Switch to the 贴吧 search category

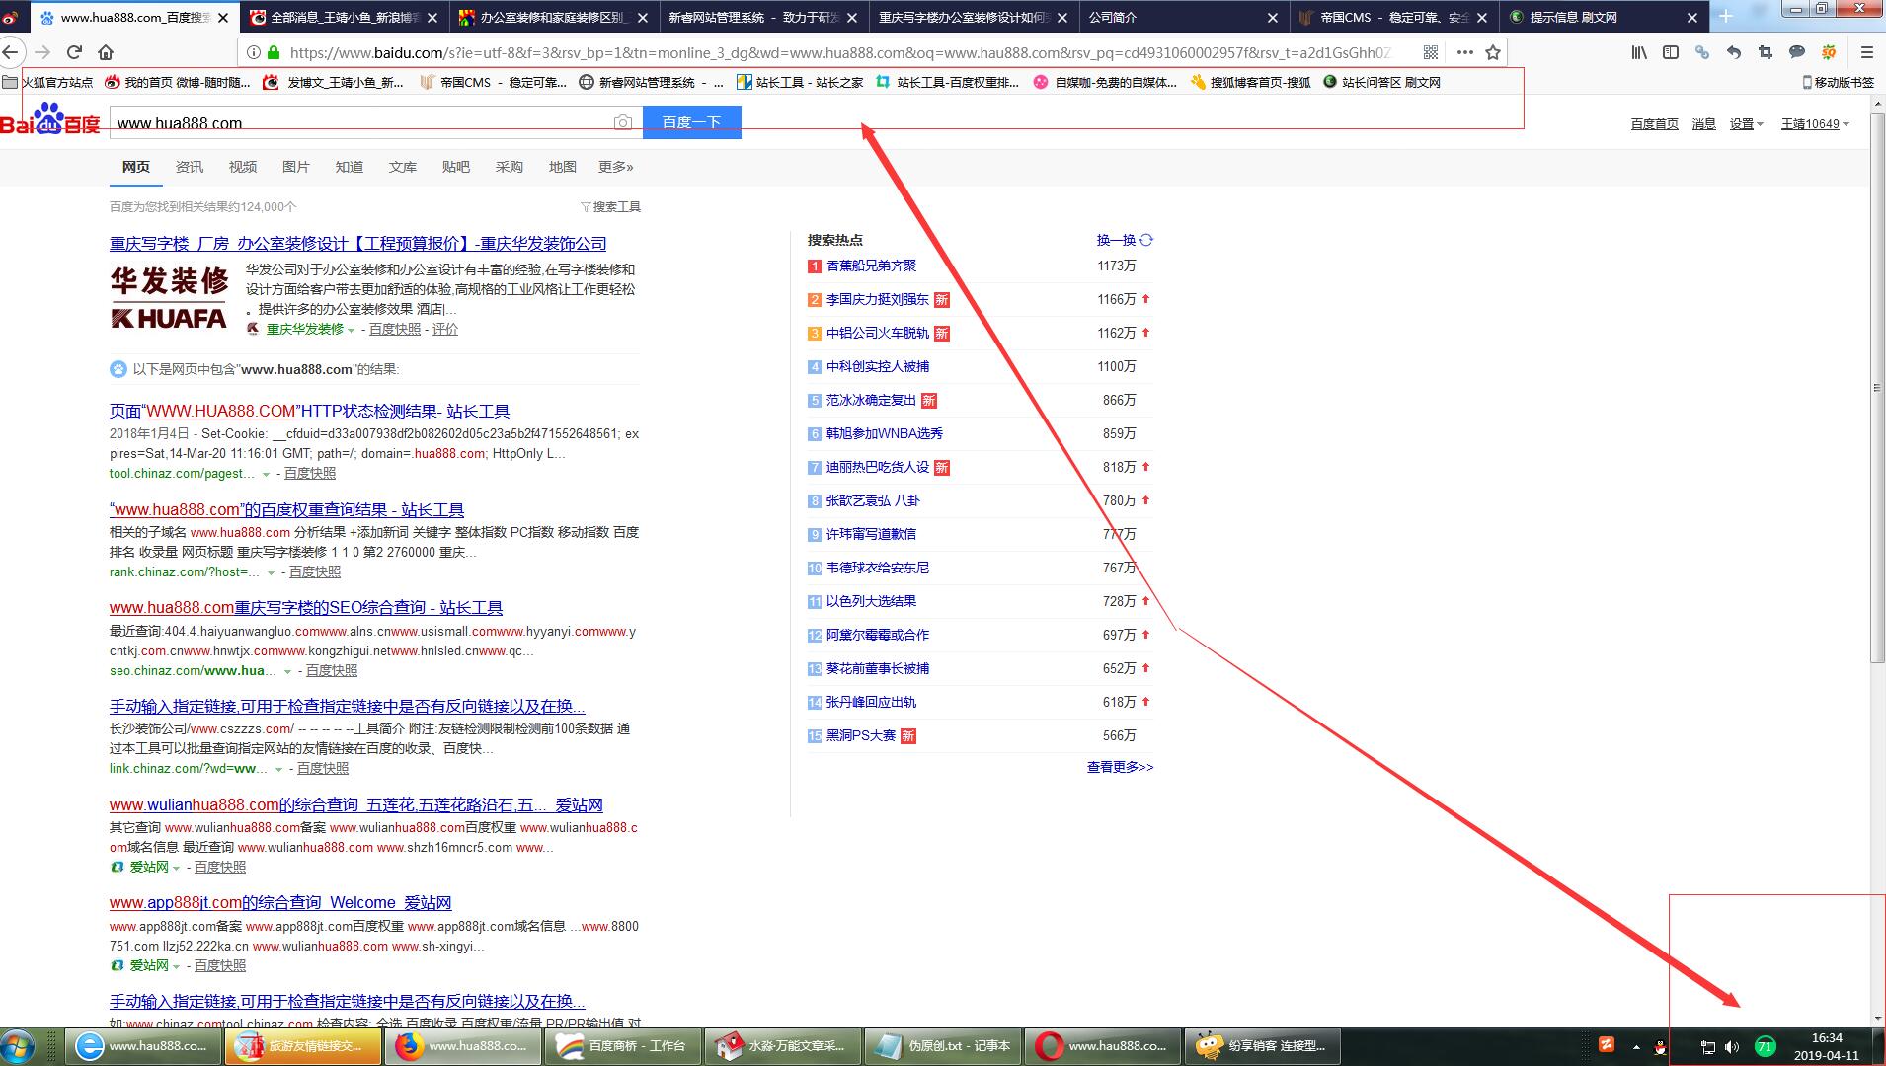click(x=456, y=167)
